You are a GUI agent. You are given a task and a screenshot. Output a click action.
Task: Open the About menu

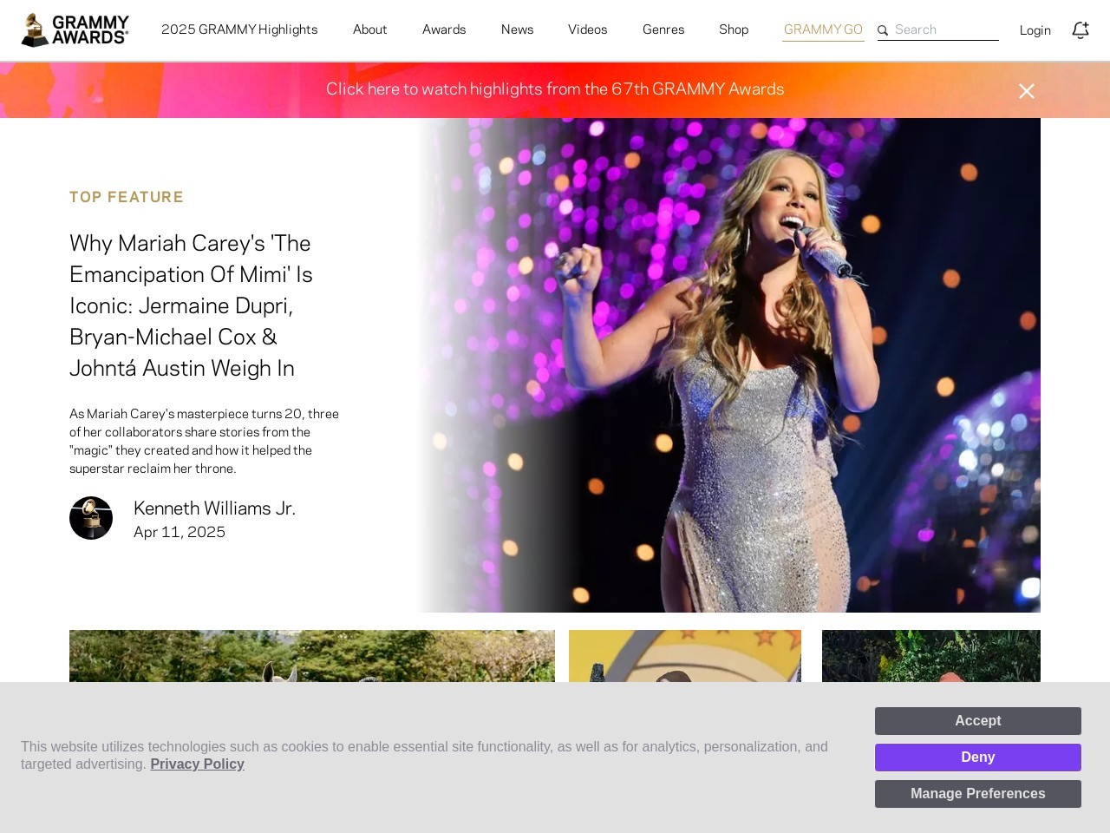(x=370, y=30)
